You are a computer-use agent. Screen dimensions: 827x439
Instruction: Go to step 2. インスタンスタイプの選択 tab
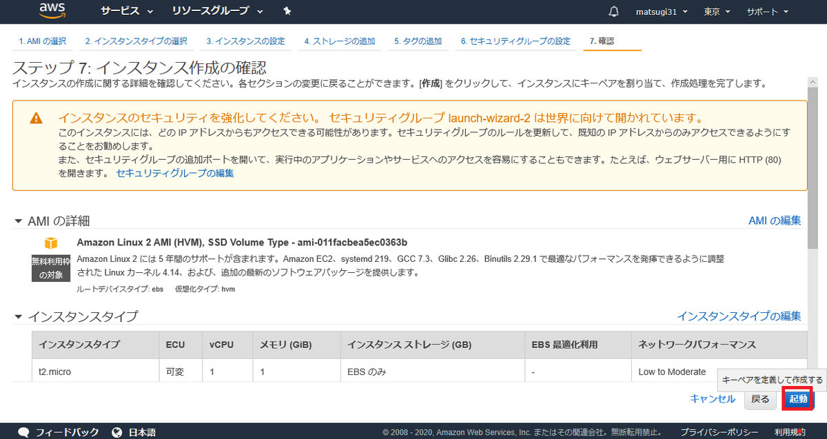pyautogui.click(x=136, y=41)
